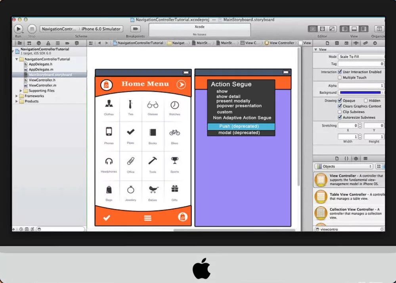396x283 pixels.
Task: Enable the Hidden checkbox
Action: 366,101
